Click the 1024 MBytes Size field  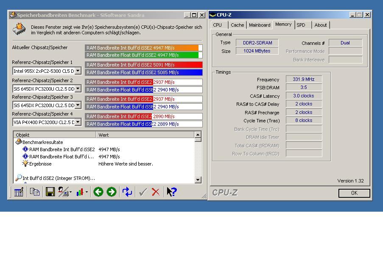257,51
